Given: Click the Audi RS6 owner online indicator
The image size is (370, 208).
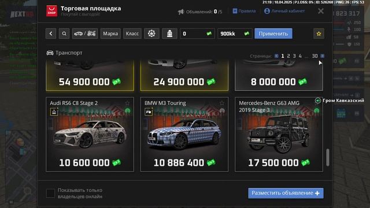Looking at the screenshot, I should click(128, 110).
